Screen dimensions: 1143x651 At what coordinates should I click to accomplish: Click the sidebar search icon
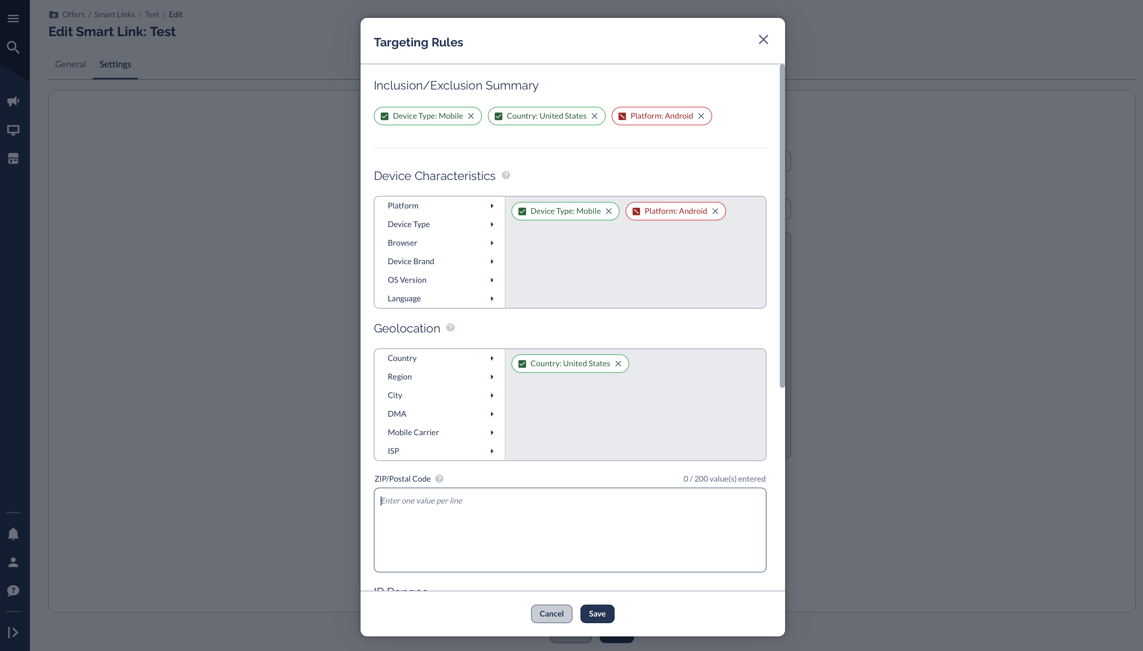(13, 47)
